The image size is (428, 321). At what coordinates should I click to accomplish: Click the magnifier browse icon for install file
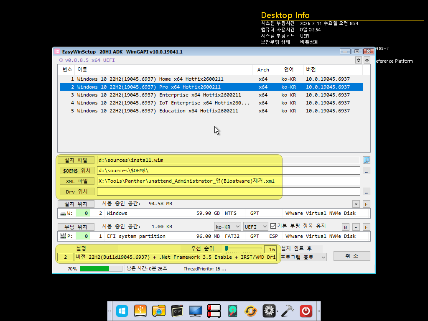(x=366, y=160)
